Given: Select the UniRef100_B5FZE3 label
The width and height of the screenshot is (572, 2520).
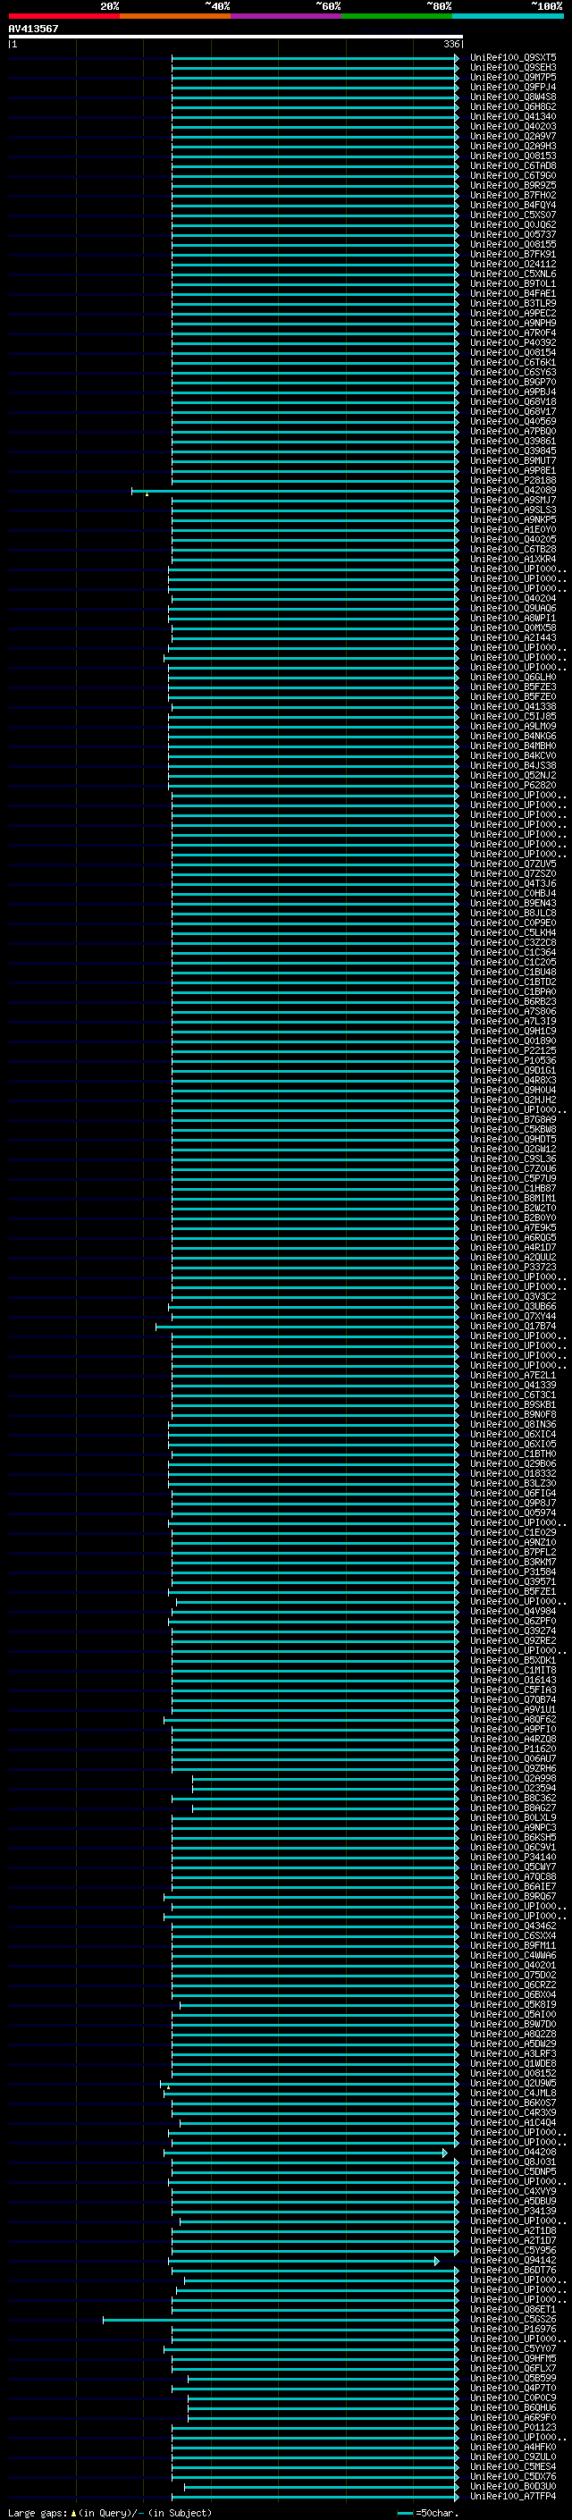Looking at the screenshot, I should pos(512,687).
